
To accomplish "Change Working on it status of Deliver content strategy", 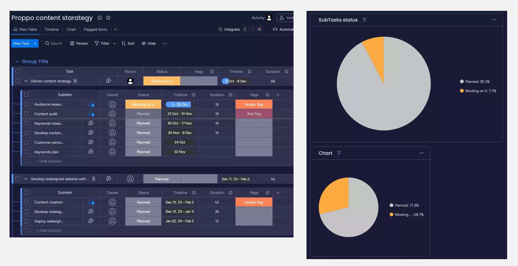I will click(162, 81).
